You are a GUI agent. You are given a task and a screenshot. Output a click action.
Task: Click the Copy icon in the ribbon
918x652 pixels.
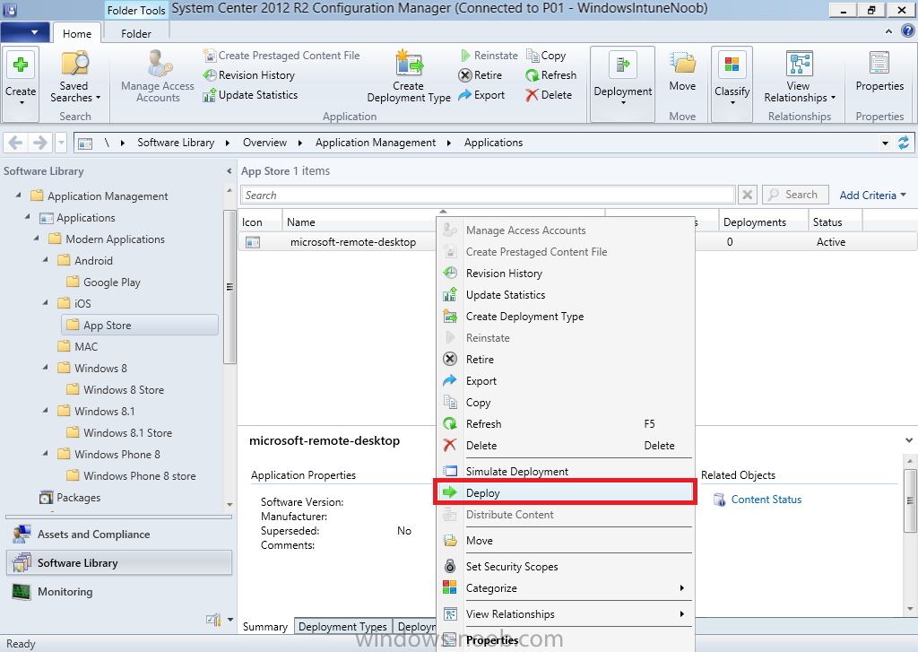click(533, 55)
